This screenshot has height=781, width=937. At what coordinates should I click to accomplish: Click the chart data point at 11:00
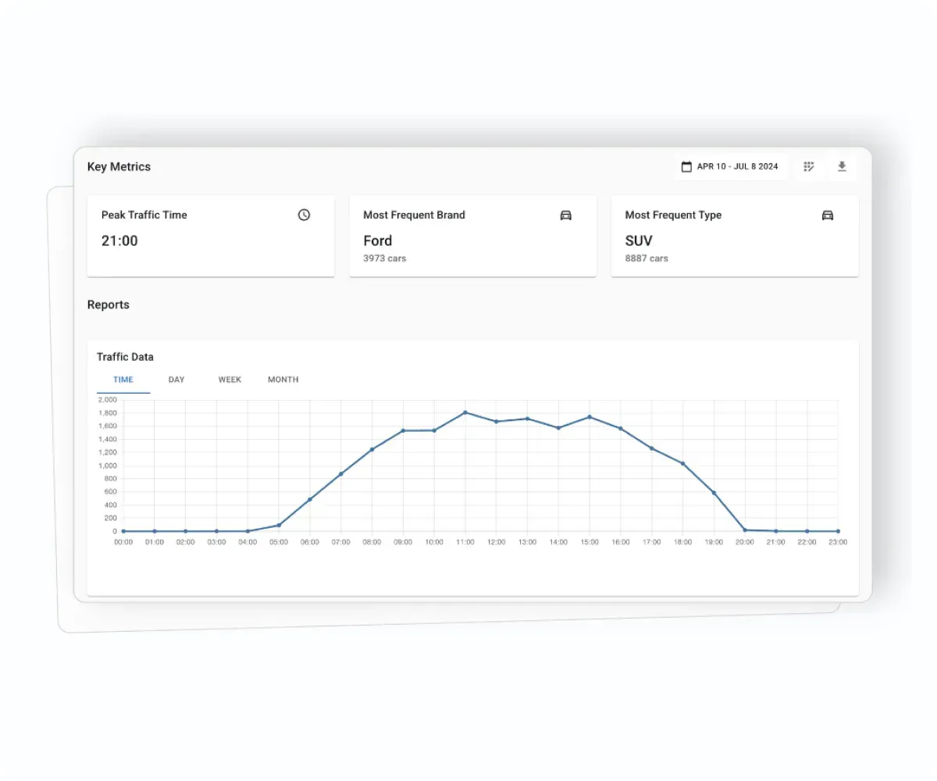(465, 412)
